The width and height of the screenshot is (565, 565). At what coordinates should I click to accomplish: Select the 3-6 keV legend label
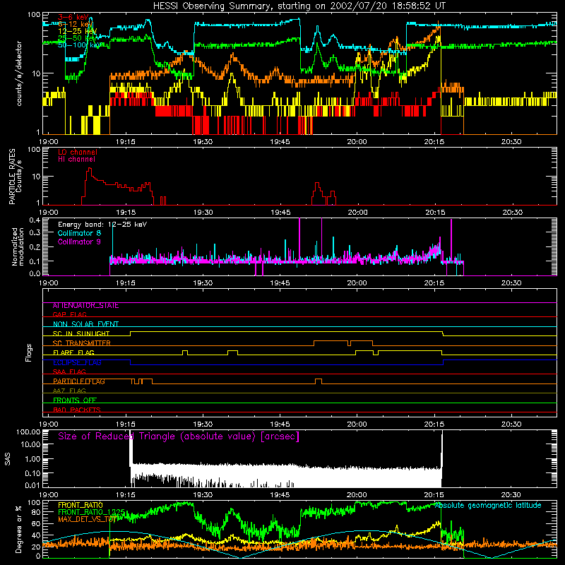click(x=73, y=17)
